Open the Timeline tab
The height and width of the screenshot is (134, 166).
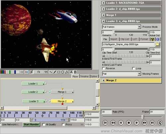(84, 76)
